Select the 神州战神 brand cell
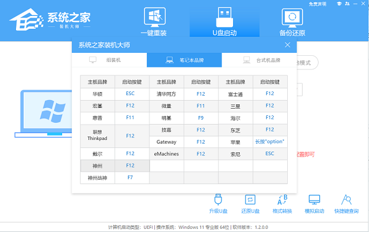Screen dimensions: 369x232 click(97, 178)
